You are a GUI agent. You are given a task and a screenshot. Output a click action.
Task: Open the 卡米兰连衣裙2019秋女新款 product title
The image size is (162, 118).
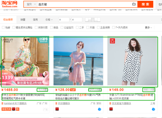pyautogui.click(x=23, y=97)
